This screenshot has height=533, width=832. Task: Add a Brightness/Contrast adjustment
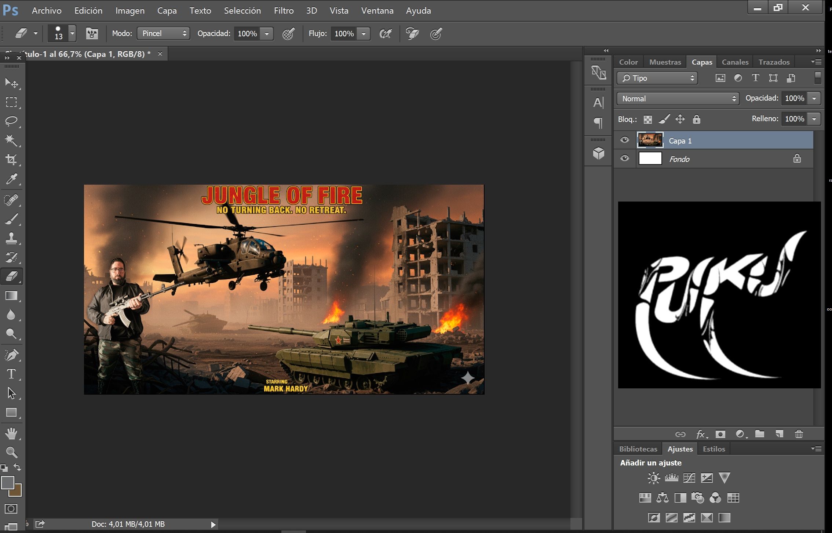(x=654, y=478)
